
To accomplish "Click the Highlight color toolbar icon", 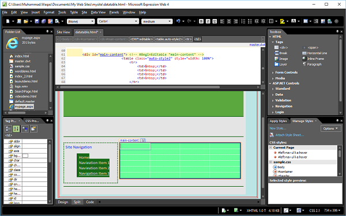I will pos(282,21).
